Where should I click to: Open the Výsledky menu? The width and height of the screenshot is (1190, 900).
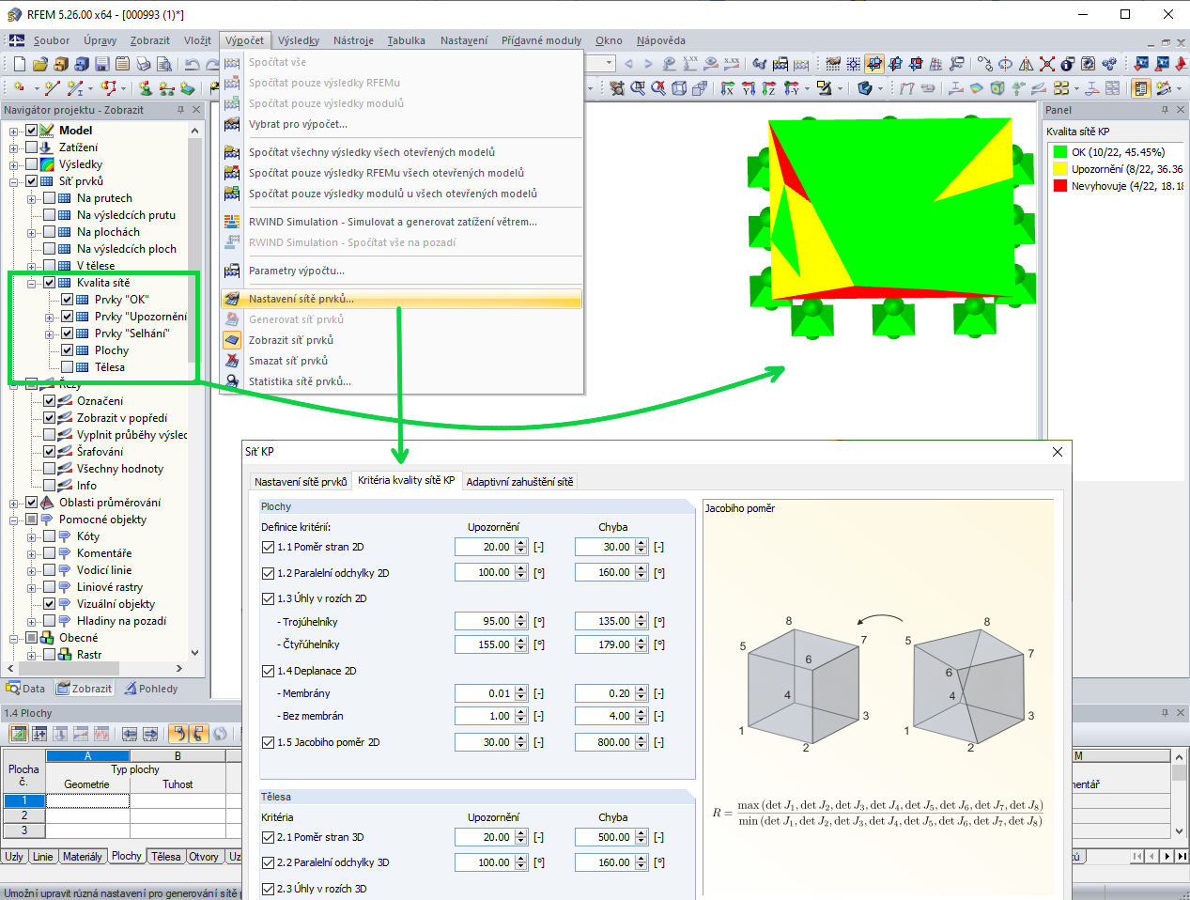(299, 40)
